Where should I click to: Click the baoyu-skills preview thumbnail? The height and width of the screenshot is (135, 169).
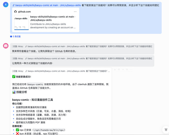tap(22, 22)
